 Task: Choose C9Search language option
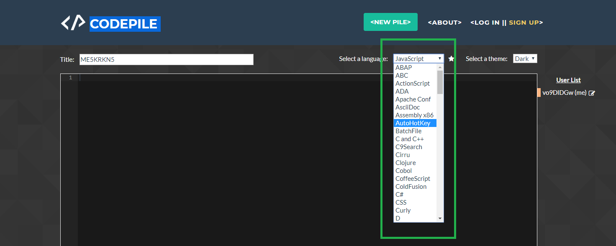(415, 147)
